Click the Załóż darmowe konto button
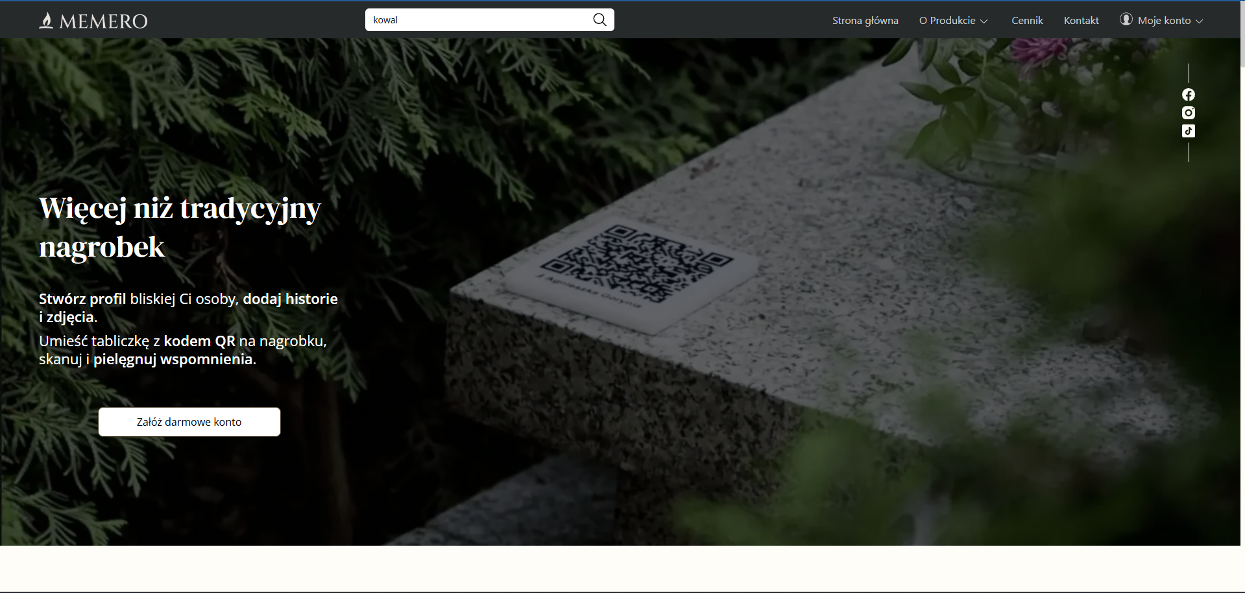This screenshot has height=593, width=1245. coord(189,422)
